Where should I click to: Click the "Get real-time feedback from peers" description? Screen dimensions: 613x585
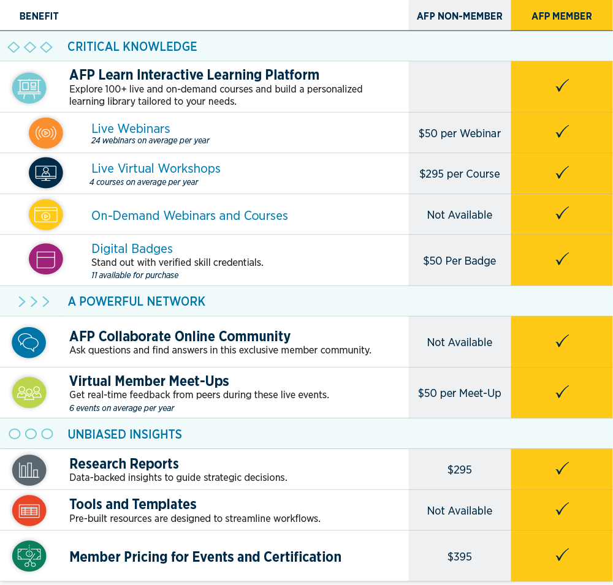point(199,395)
